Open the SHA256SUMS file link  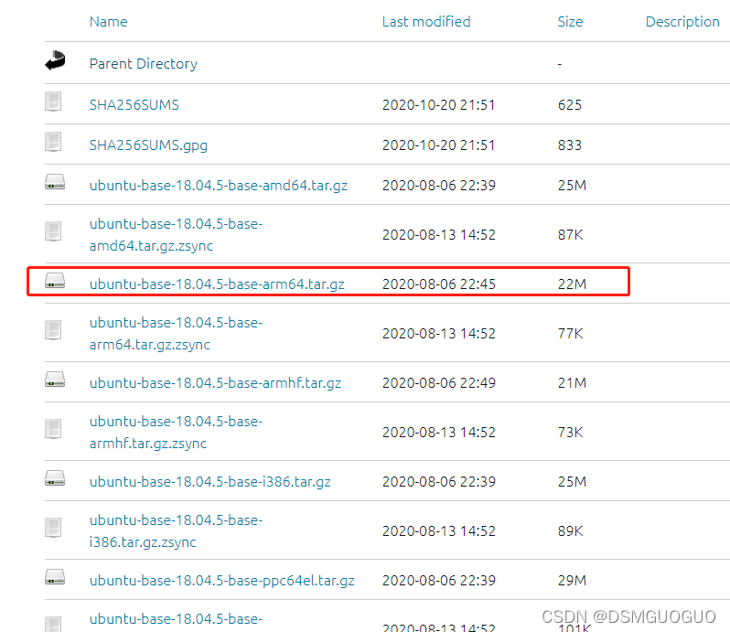134,104
